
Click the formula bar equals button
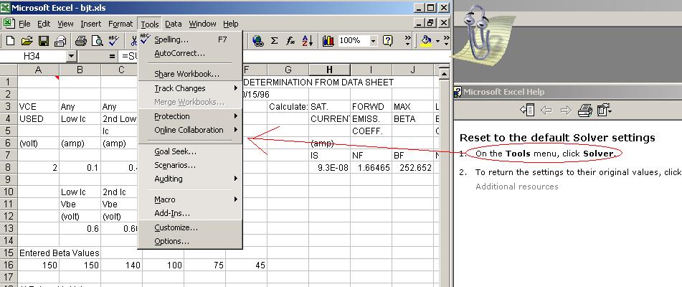112,56
